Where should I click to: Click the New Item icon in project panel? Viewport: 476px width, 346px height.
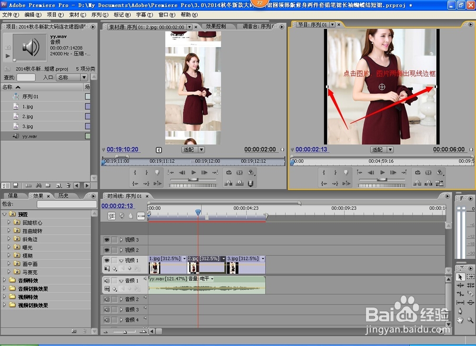pos(59,186)
